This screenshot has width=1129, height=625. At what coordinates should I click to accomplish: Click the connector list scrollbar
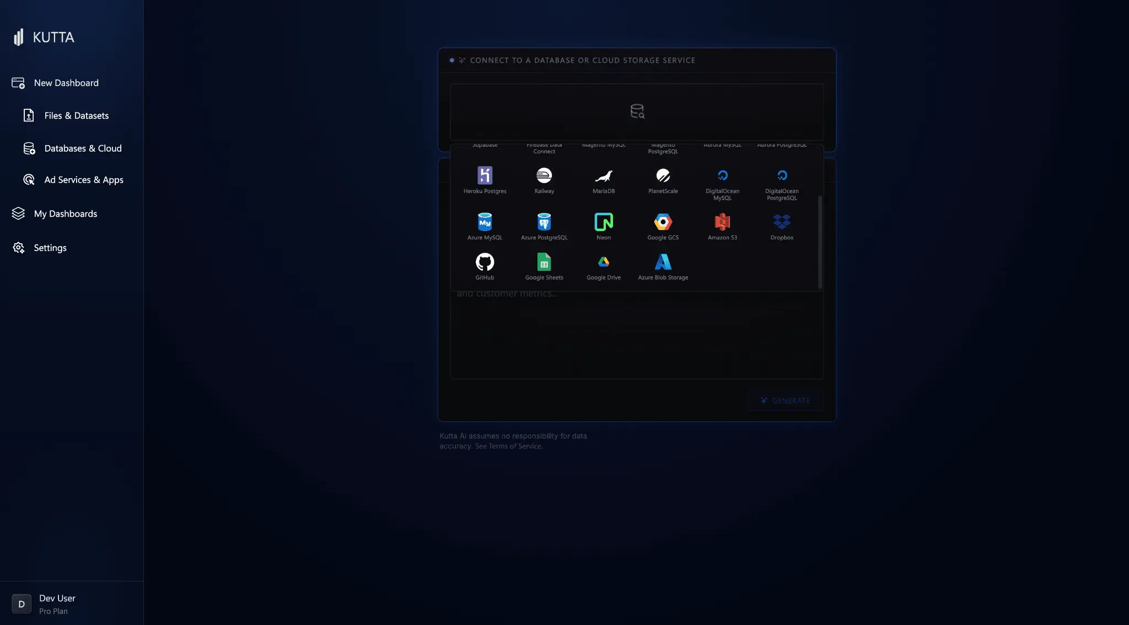pos(820,242)
